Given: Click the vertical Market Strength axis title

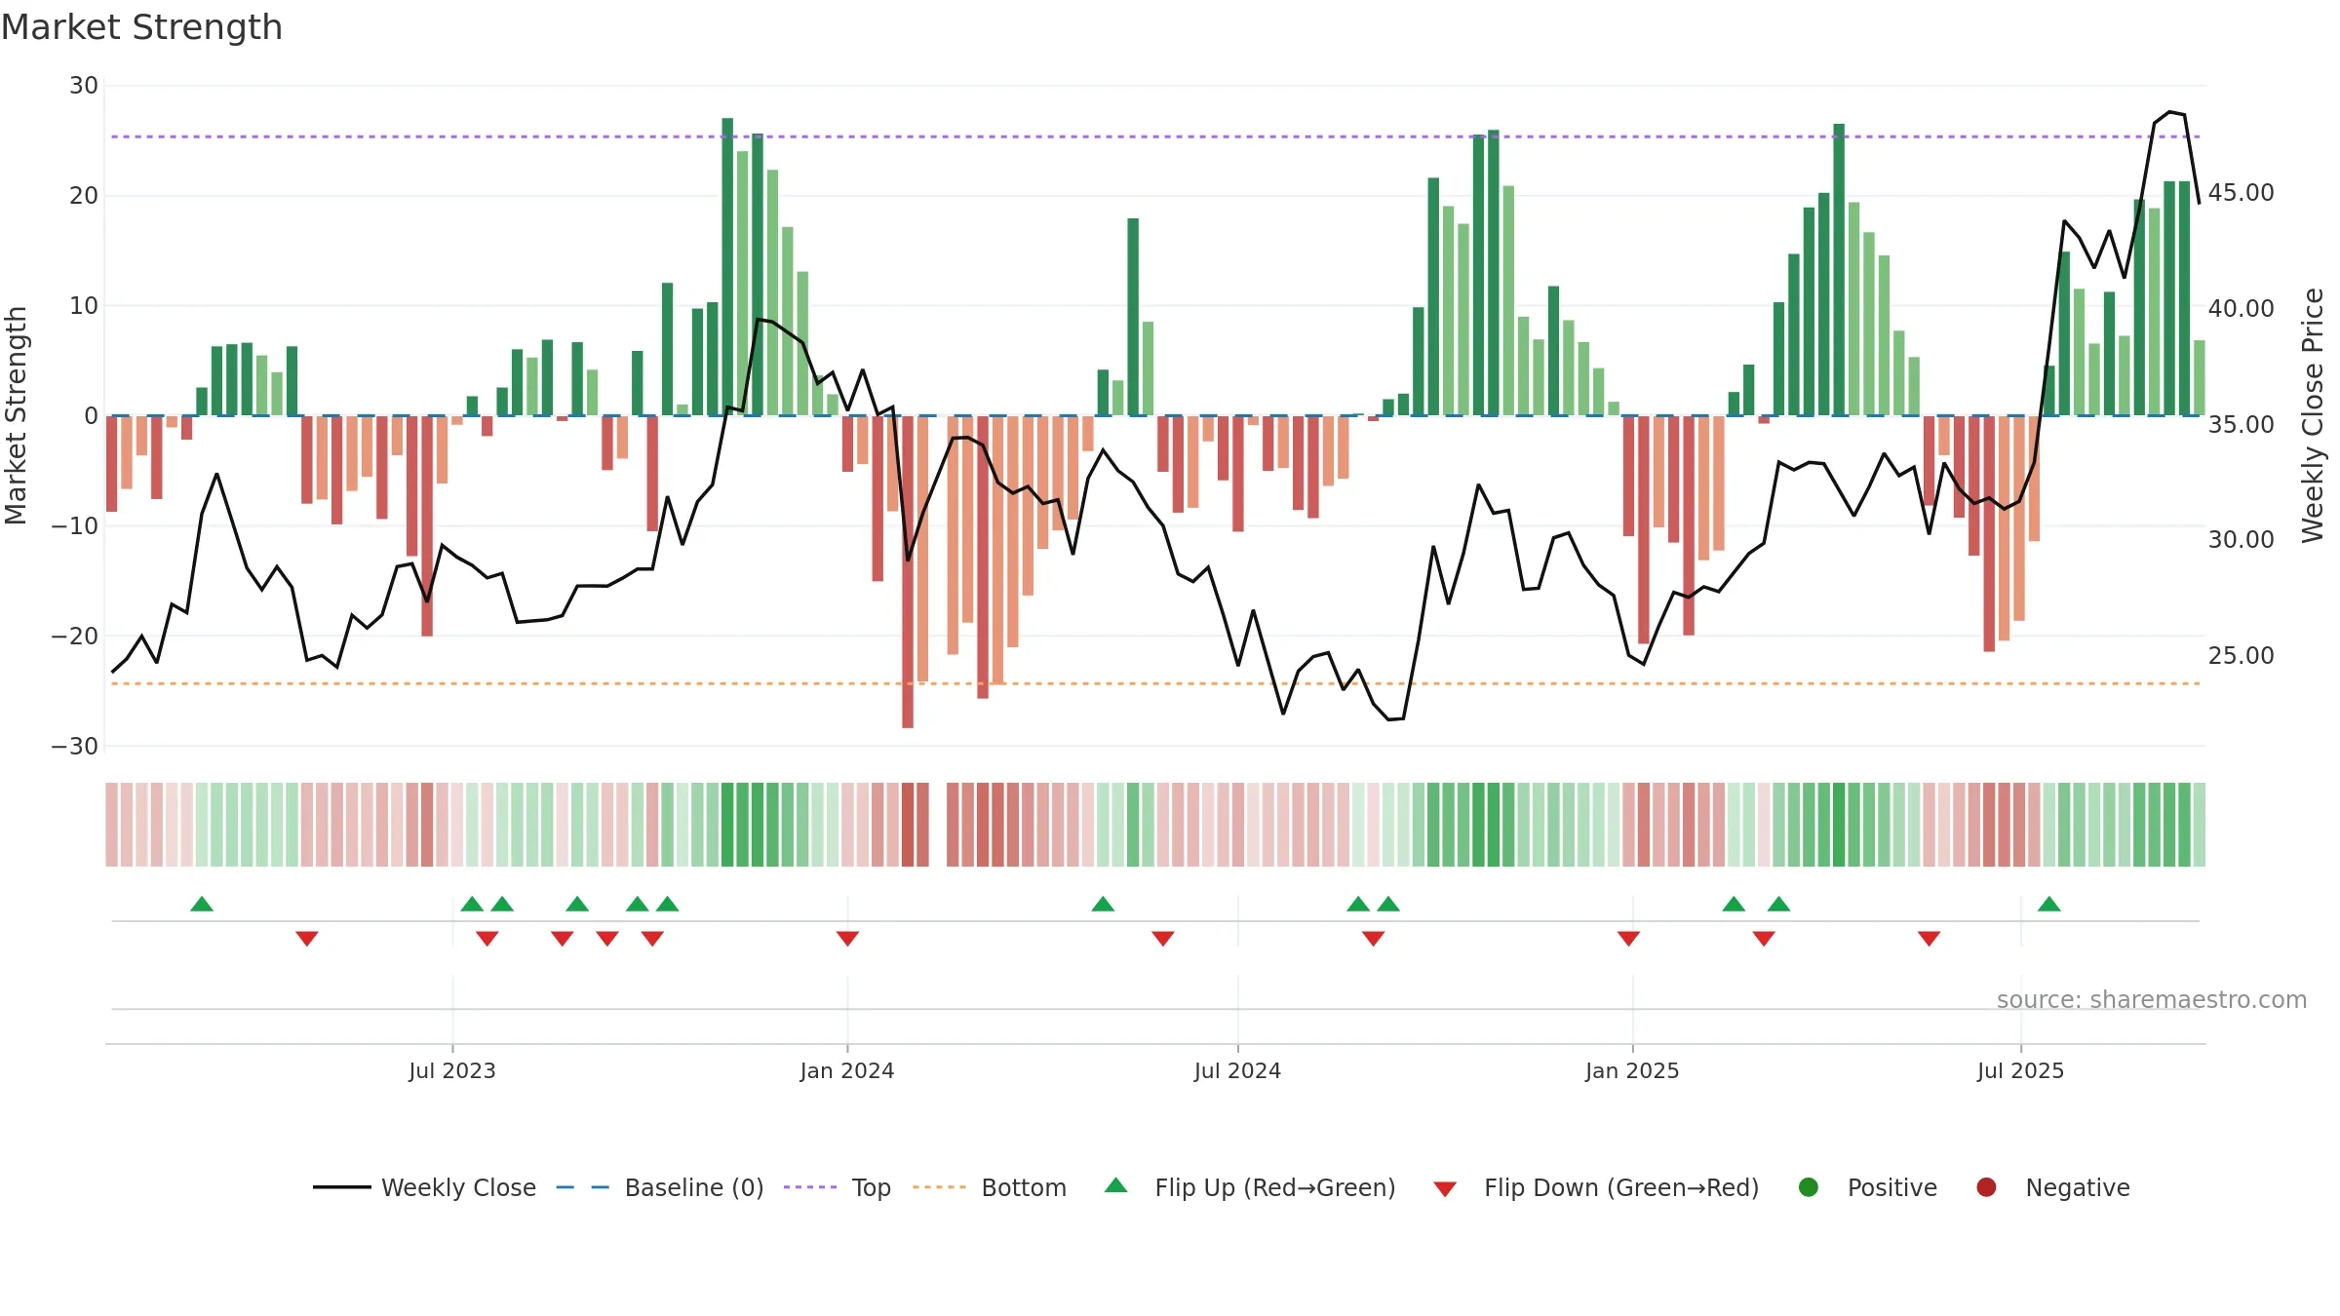Looking at the screenshot, I should (x=17, y=415).
